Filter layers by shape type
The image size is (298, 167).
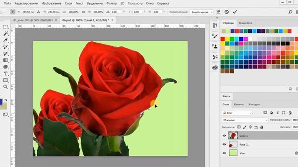(x=284, y=113)
